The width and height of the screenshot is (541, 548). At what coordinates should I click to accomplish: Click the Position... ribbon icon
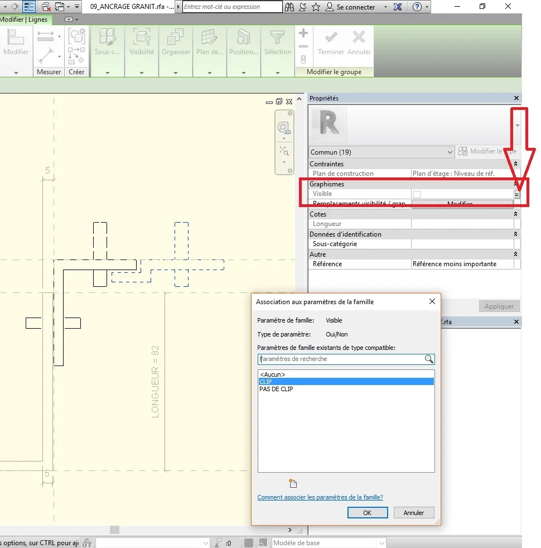(243, 37)
